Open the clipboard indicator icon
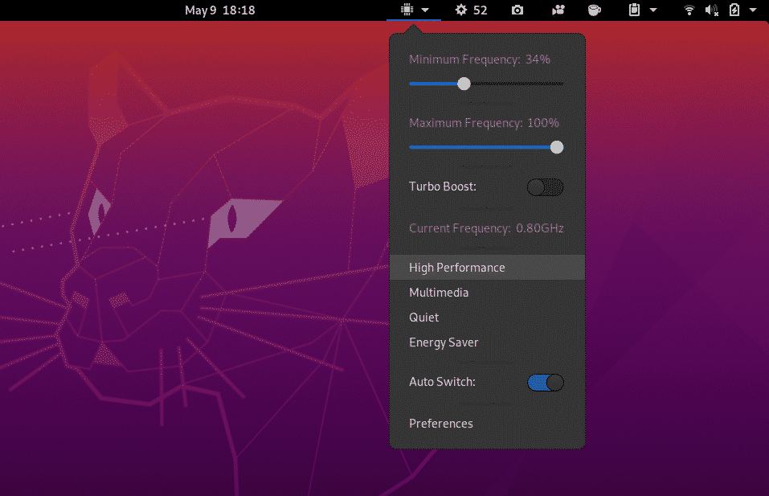 634,10
